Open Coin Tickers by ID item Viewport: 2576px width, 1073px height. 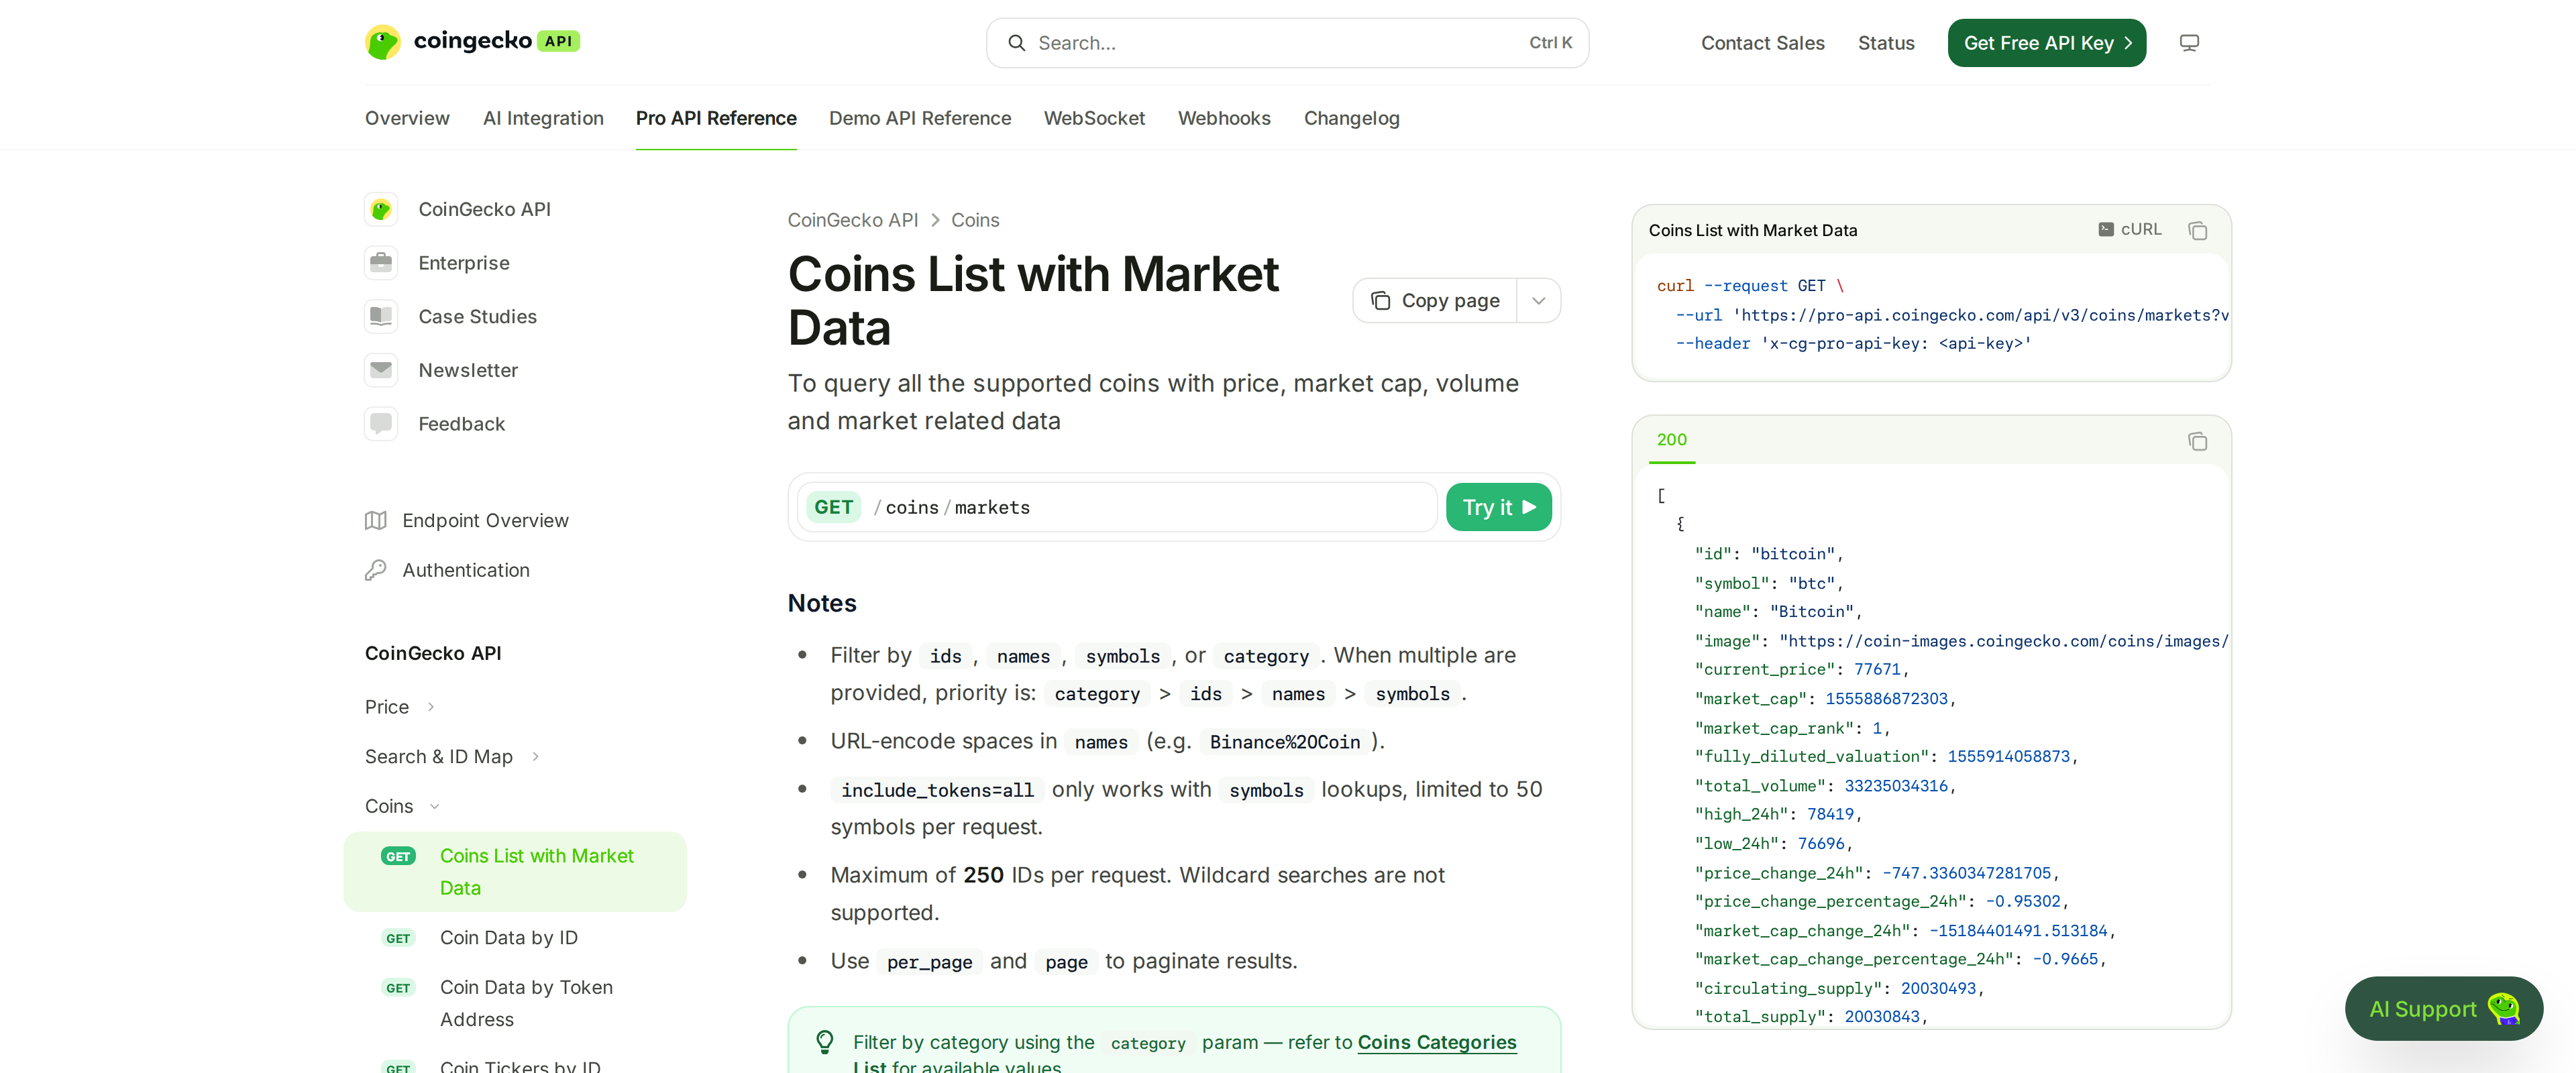point(520,1066)
